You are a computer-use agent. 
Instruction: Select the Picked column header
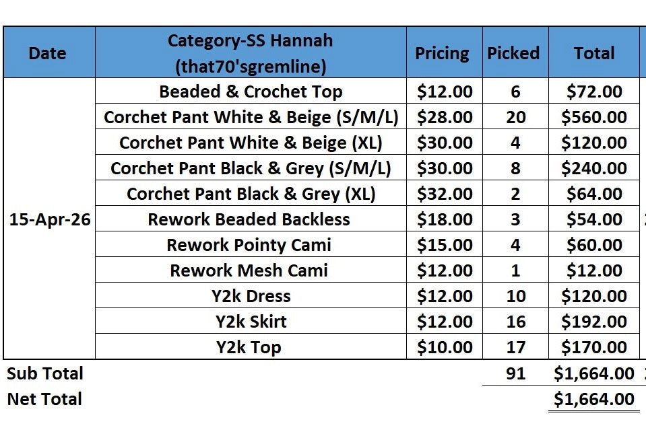(515, 52)
